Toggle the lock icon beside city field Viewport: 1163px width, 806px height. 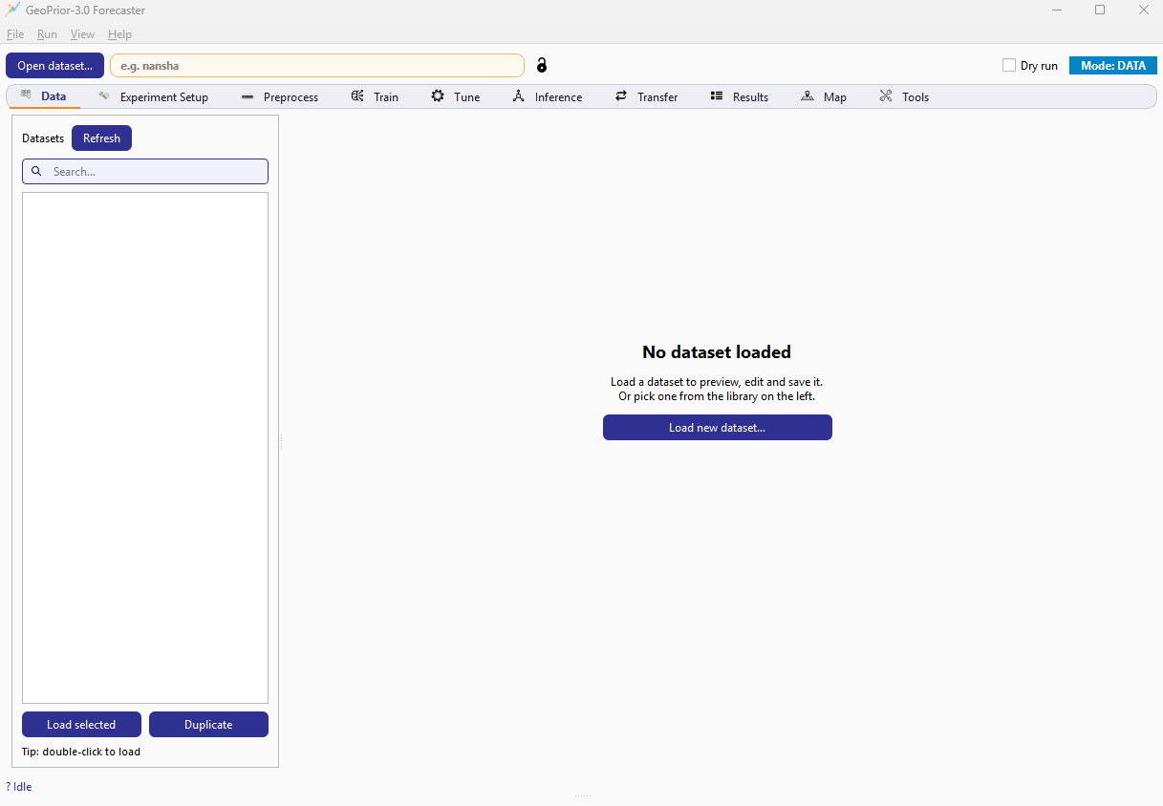click(542, 65)
